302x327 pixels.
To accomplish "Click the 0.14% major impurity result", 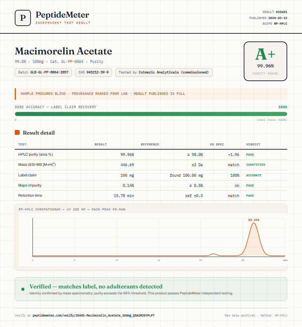I will tap(128, 185).
